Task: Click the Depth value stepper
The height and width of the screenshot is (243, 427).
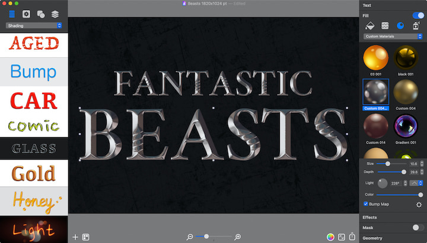Action: (x=422, y=172)
